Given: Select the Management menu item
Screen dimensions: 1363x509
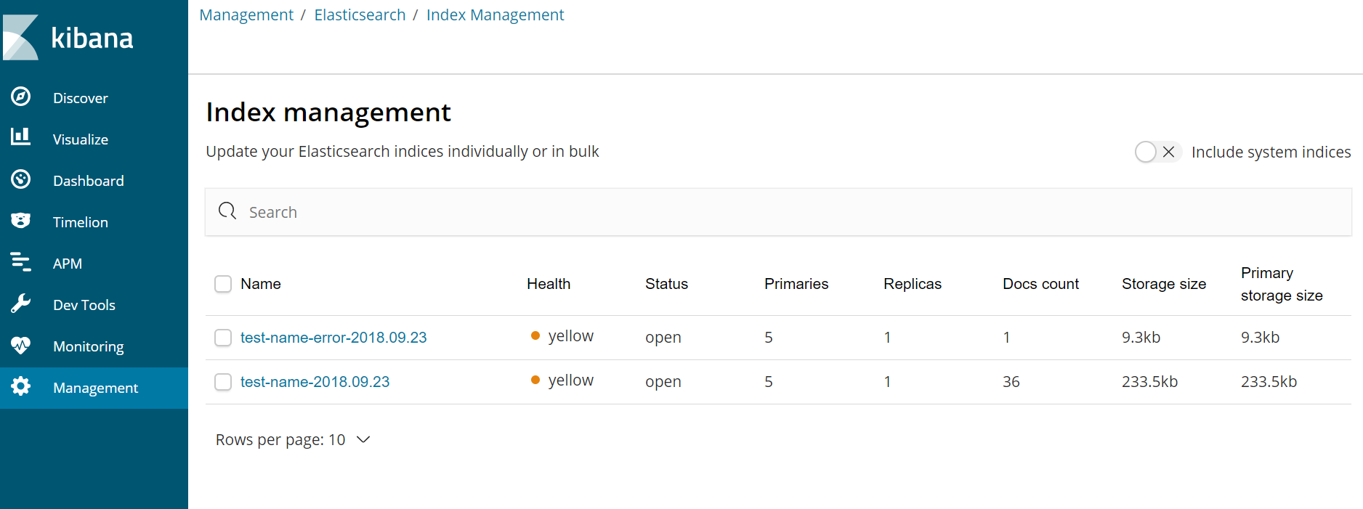Looking at the screenshot, I should [94, 388].
